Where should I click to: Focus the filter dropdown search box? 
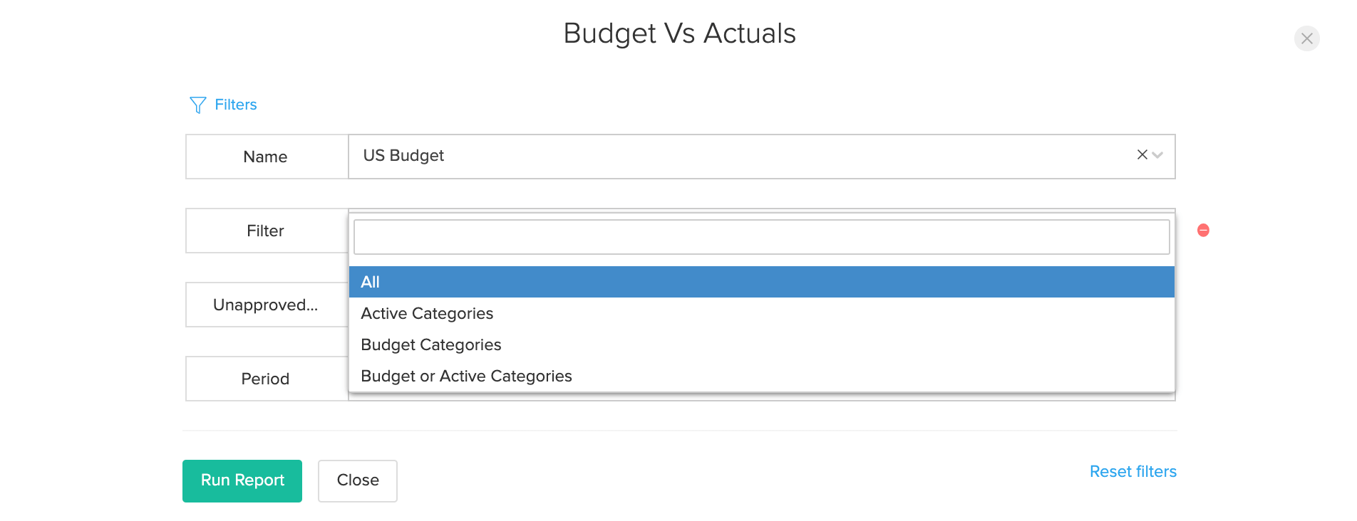(761, 237)
